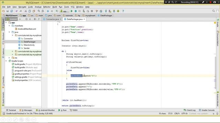Click the Synchronize toolbar icon
The image size is (220, 123).
(12, 11)
